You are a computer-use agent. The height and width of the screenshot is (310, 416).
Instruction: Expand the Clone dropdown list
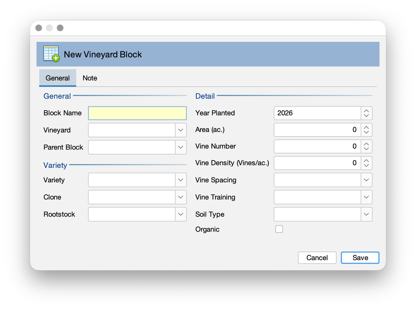click(181, 197)
